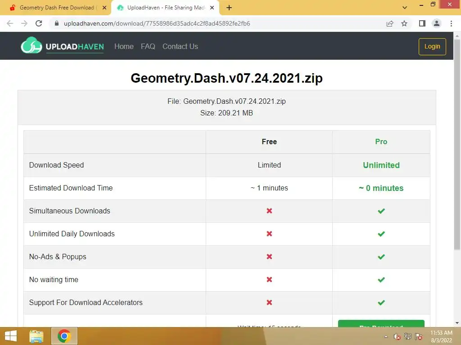Open File Explorer from taskbar
Screen dimensions: 461x345
pyautogui.click(x=36, y=336)
